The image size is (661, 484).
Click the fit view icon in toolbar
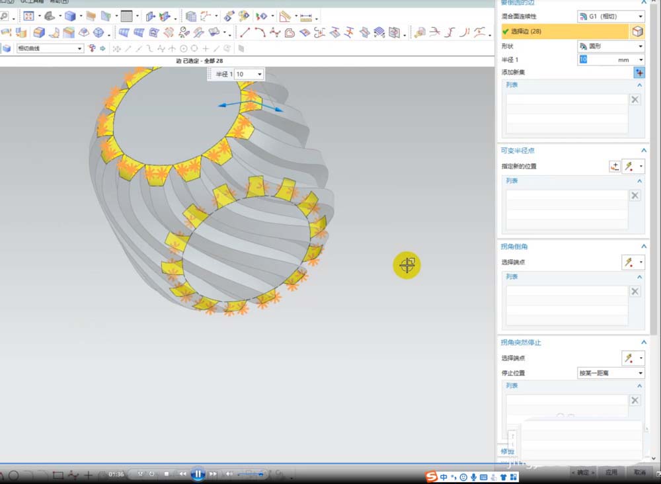(x=28, y=16)
